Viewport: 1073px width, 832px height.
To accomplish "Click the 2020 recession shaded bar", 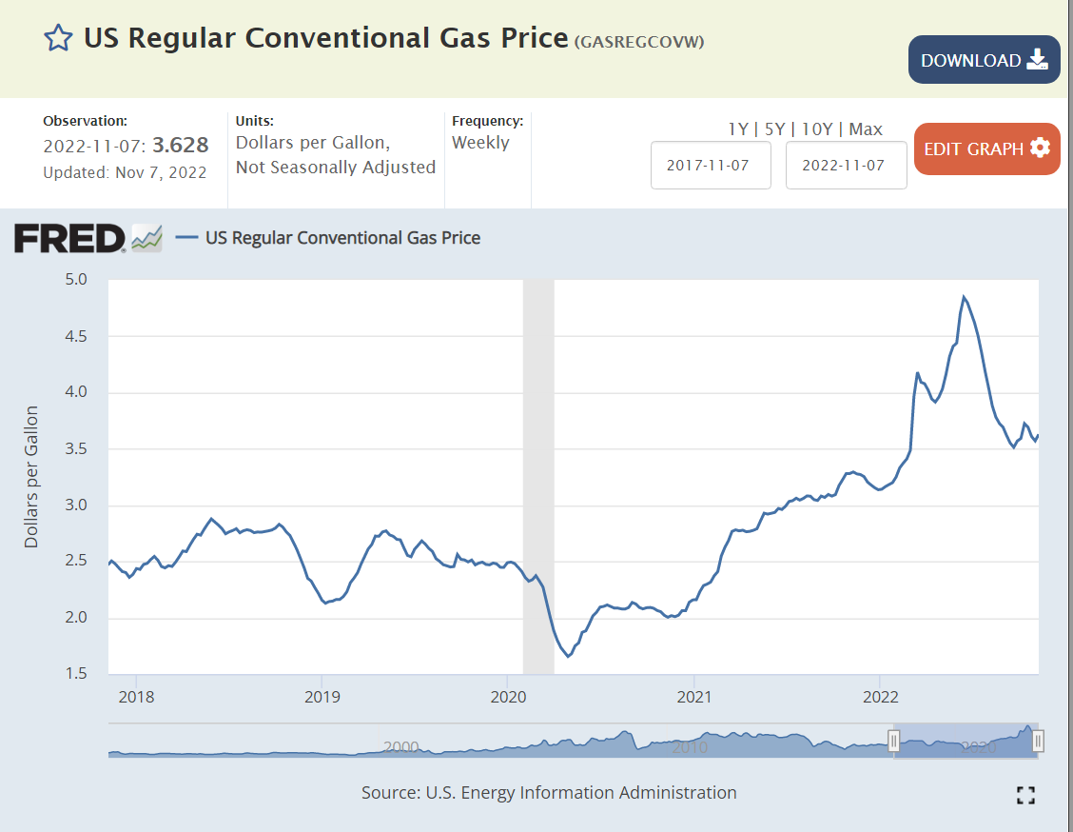I will click(538, 476).
